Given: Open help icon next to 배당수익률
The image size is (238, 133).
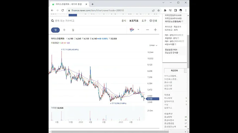Looking at the screenshot, I should (175, 44).
